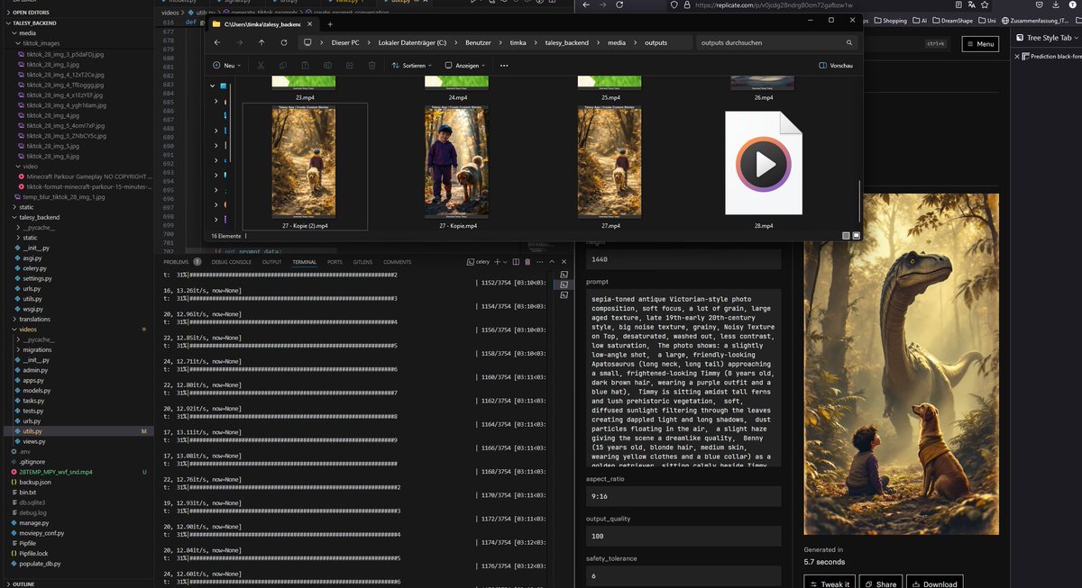This screenshot has height=588, width=1082.
Task: Click the media breadcrumb in Explorer
Action: coord(617,42)
